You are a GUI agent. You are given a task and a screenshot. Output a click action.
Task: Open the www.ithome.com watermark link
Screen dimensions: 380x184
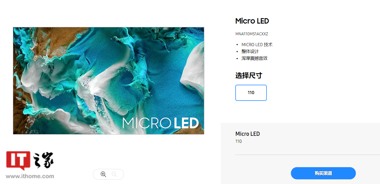pos(30,176)
